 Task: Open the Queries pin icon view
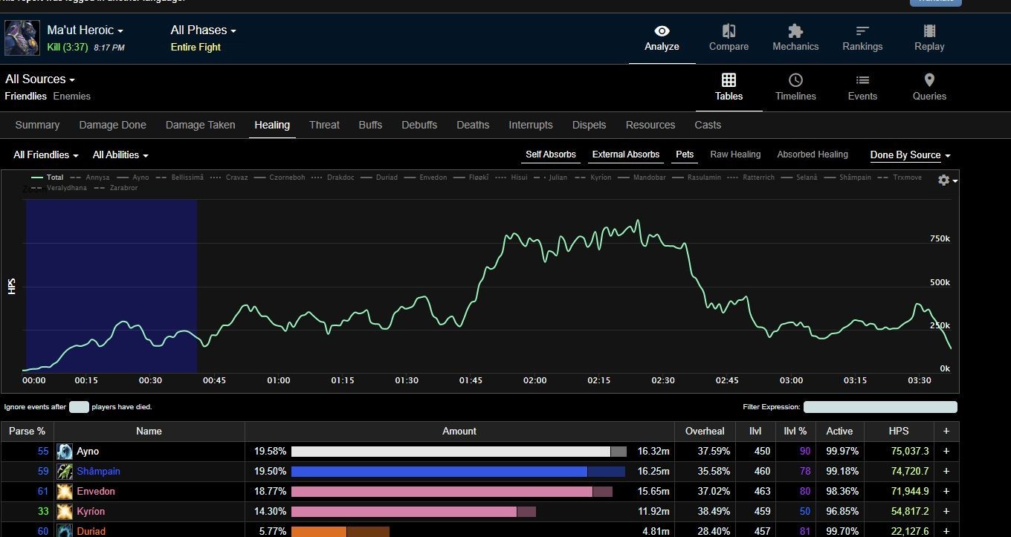[929, 80]
